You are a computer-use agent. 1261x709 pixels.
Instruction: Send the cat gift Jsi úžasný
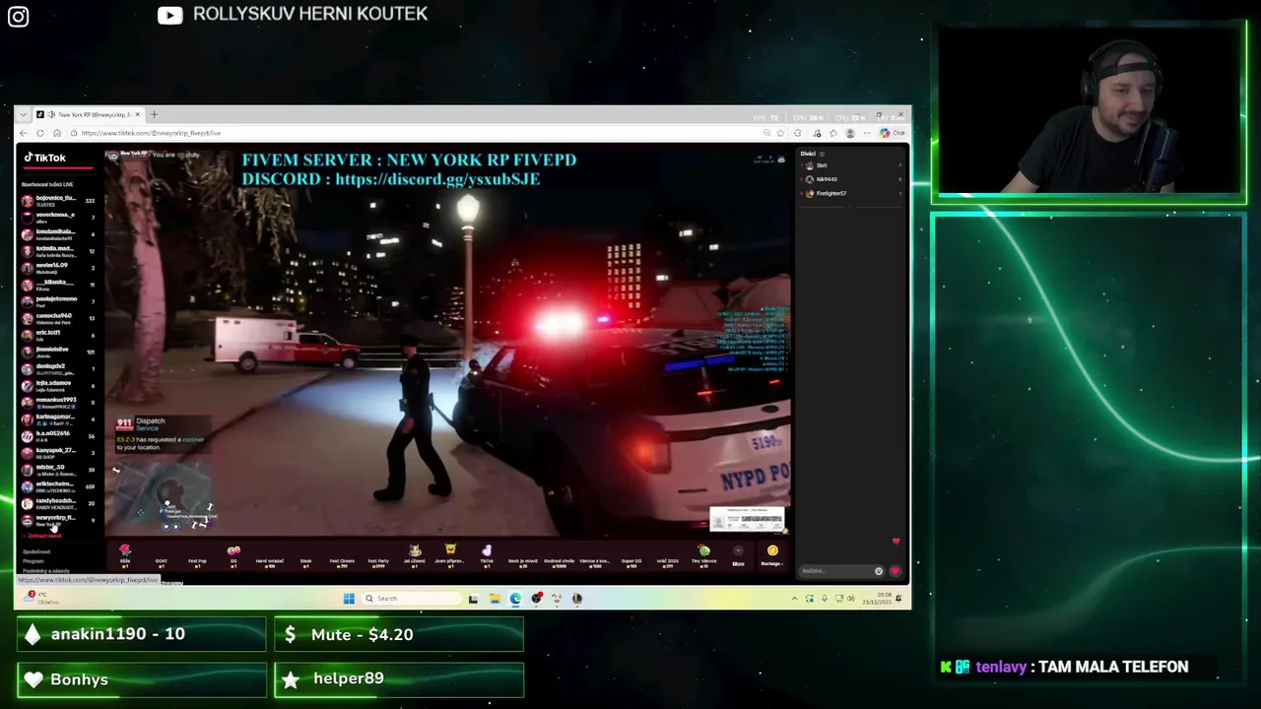(415, 554)
